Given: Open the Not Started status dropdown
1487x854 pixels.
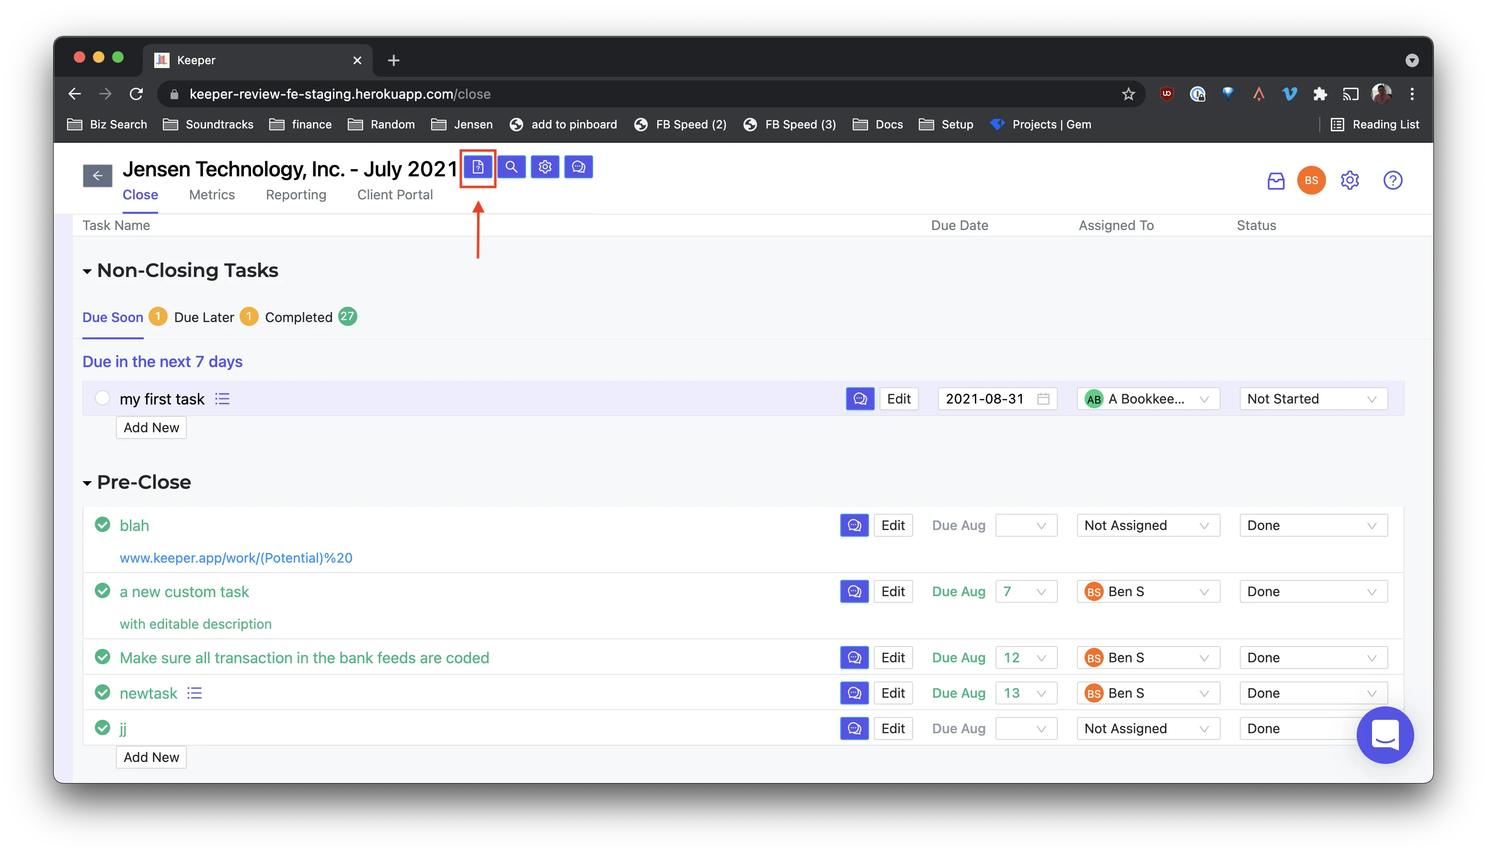Looking at the screenshot, I should click(1313, 399).
